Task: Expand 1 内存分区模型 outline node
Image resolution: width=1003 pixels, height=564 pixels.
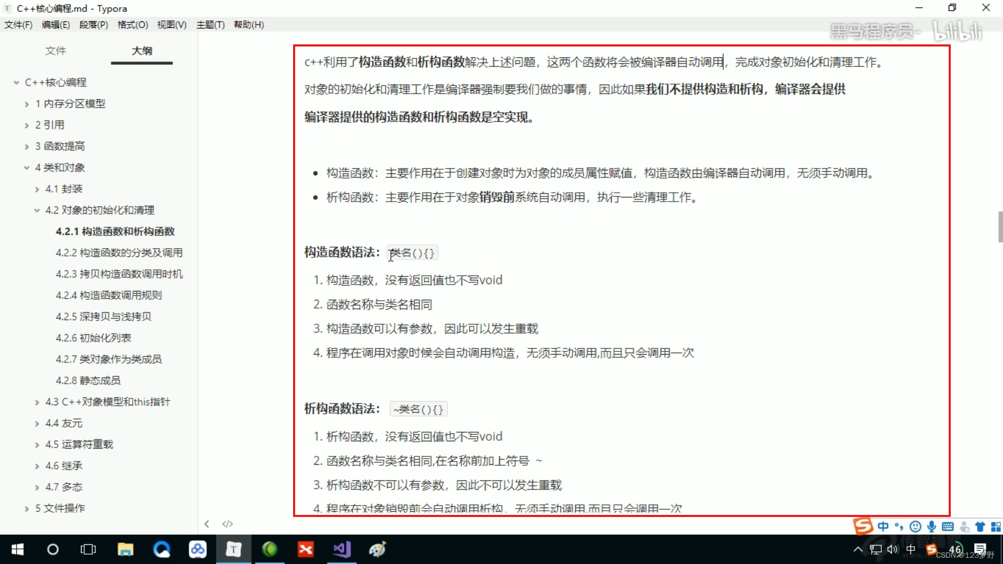Action: pos(27,104)
